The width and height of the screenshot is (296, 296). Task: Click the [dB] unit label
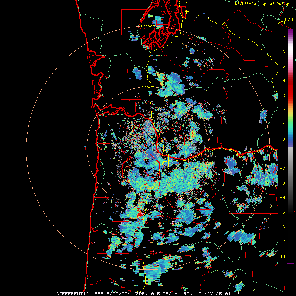[281, 23]
